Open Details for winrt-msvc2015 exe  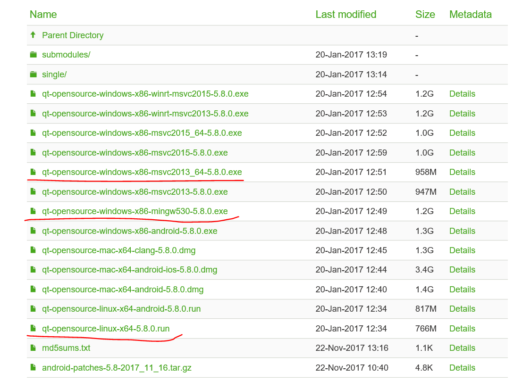click(462, 94)
